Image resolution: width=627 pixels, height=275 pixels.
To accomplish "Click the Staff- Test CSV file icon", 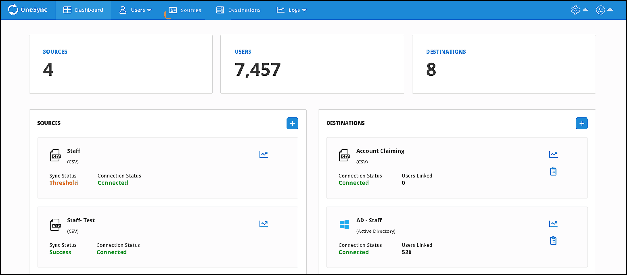I will [55, 225].
